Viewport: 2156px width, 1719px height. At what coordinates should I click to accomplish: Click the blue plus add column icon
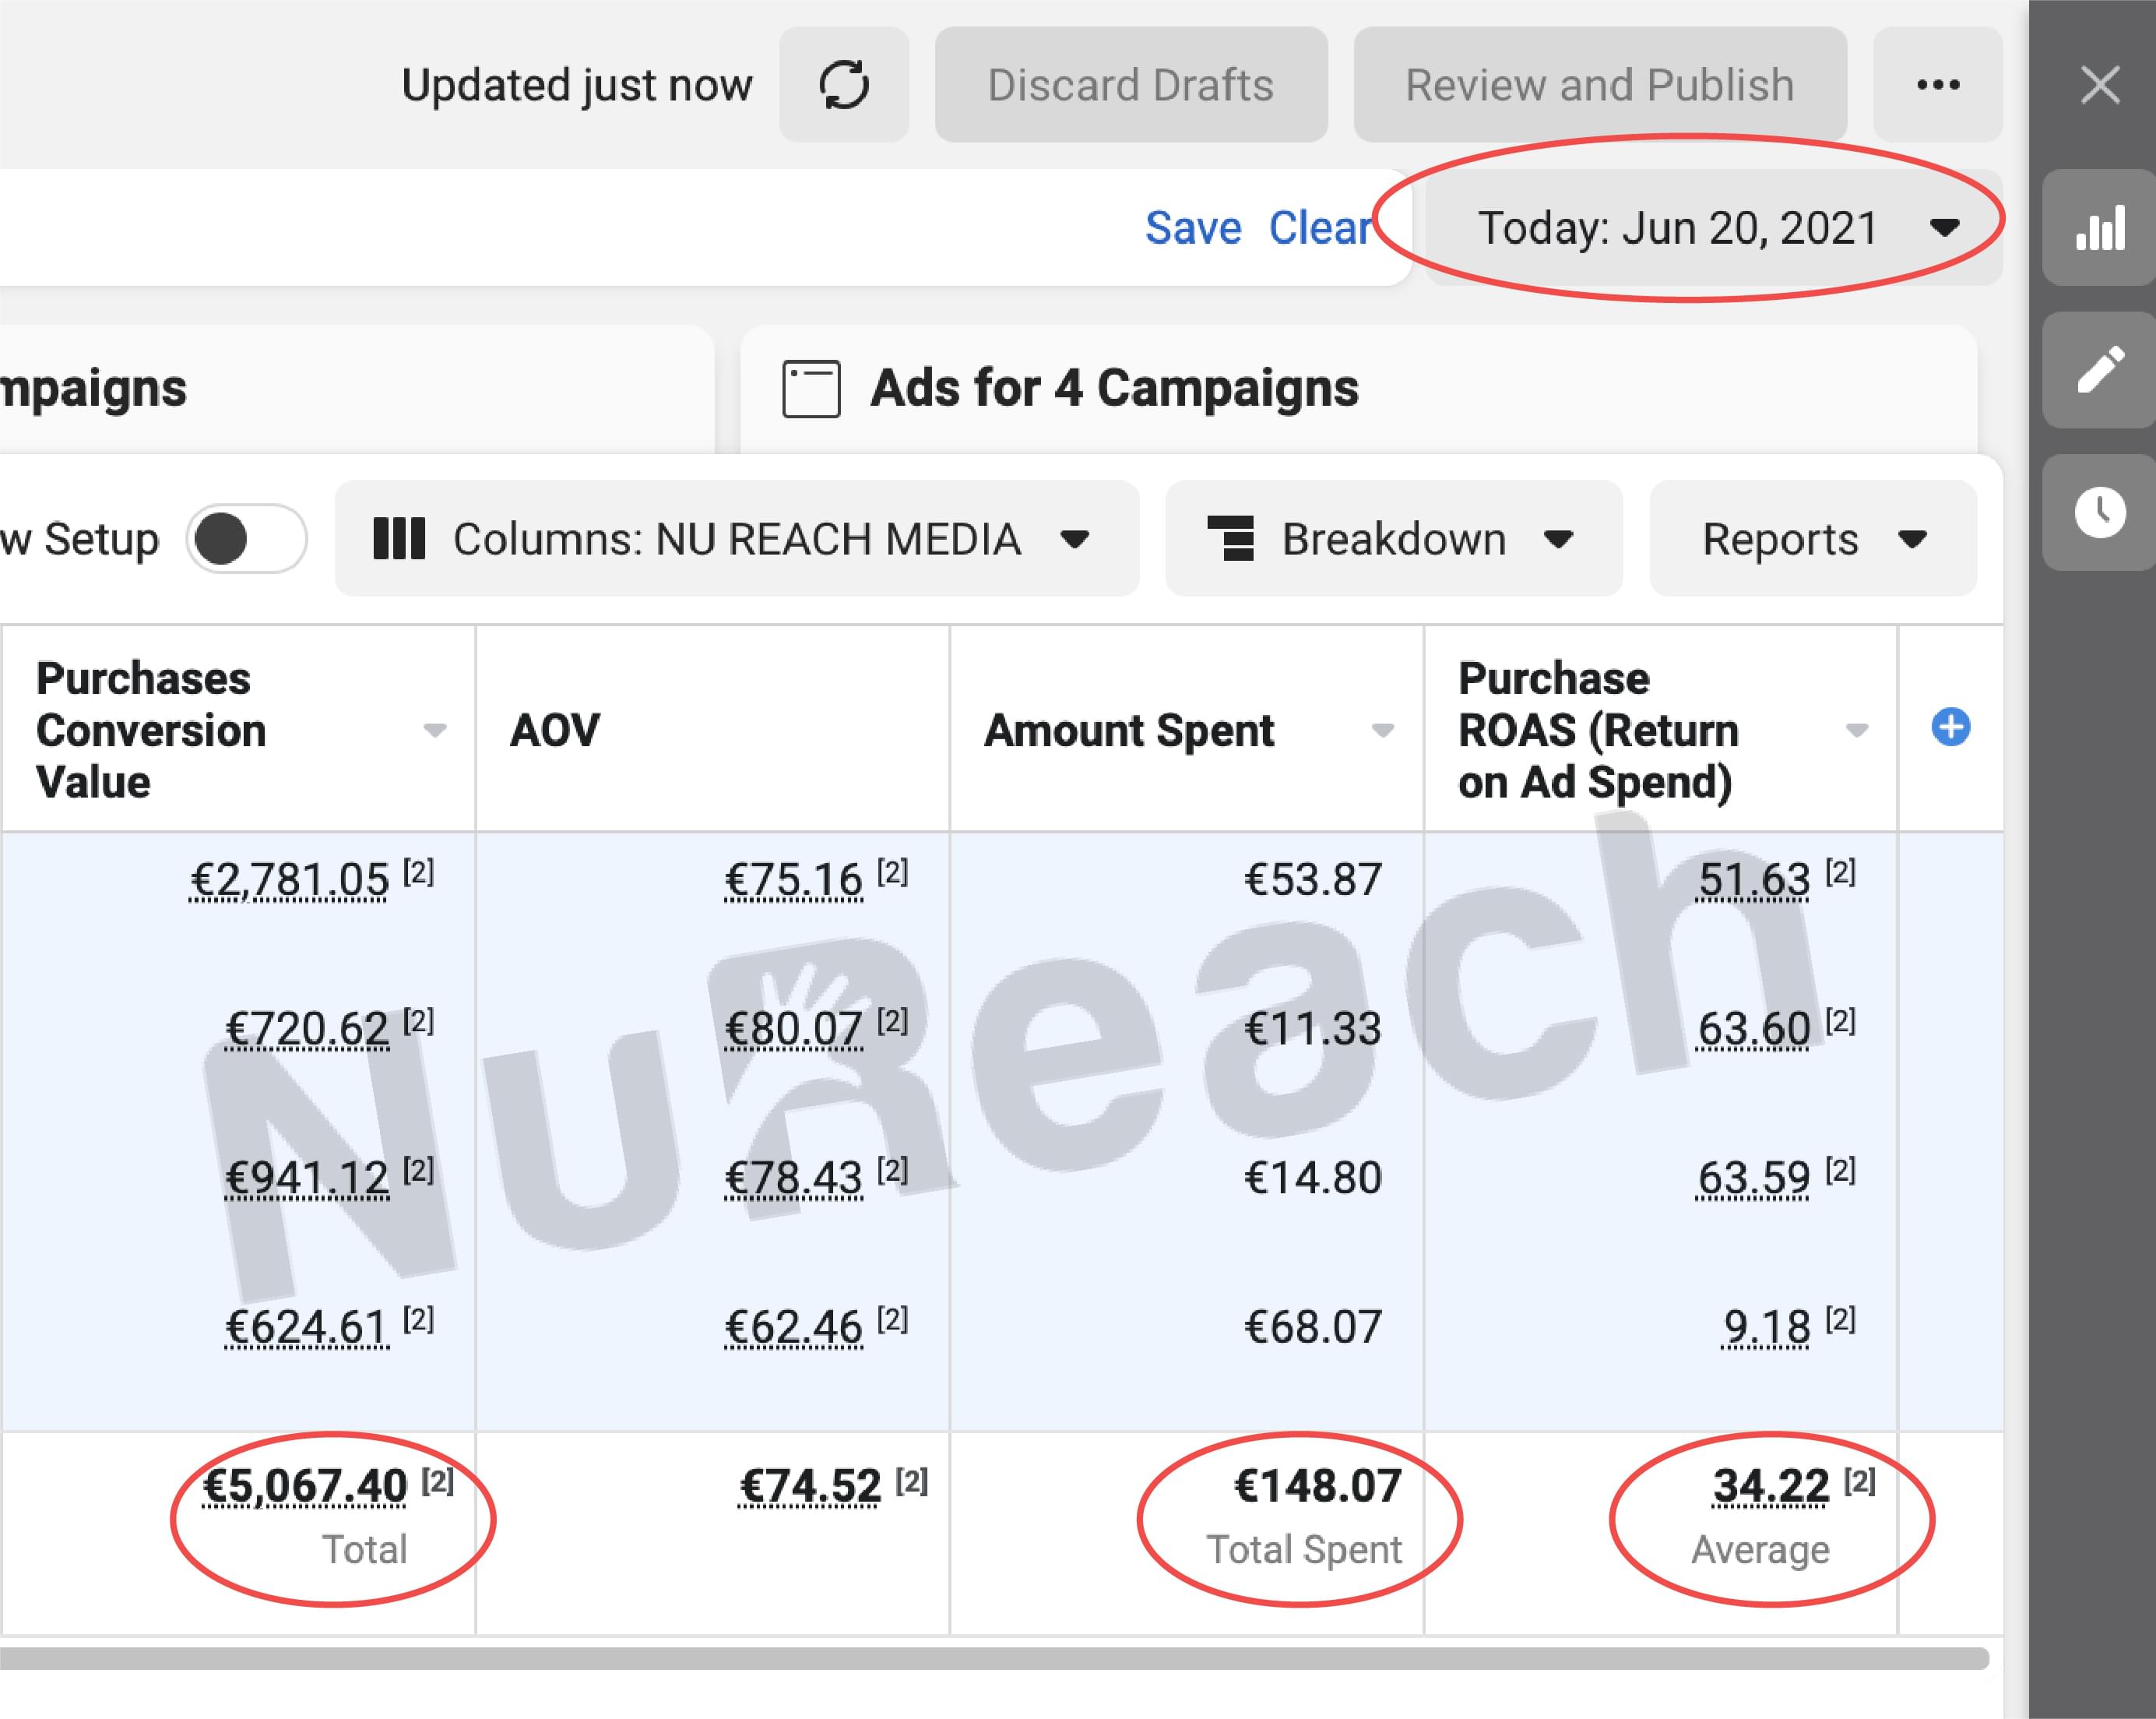1950,727
